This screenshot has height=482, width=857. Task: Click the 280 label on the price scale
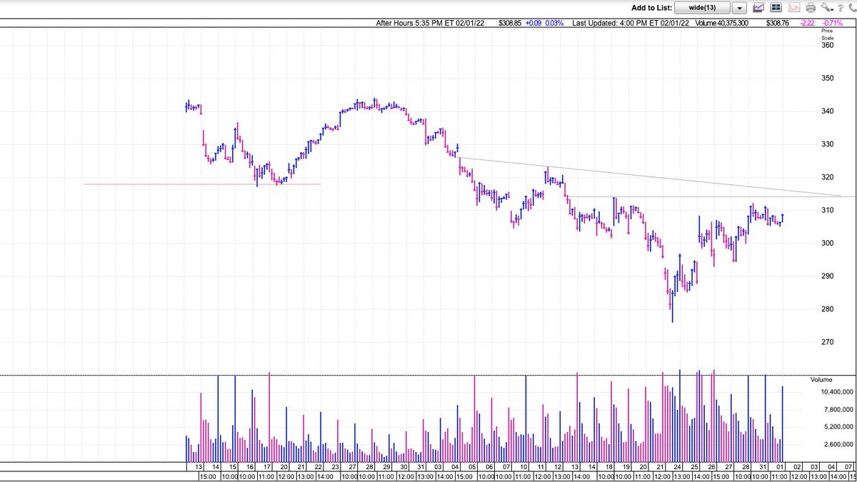[827, 310]
